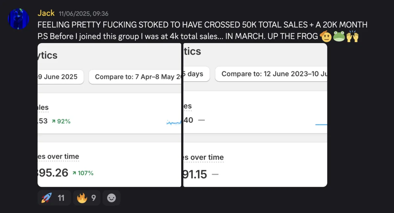This screenshot has width=394, height=213.
Task: Click the message timestamp 11/06/2025, 09:36
Action: tap(83, 14)
